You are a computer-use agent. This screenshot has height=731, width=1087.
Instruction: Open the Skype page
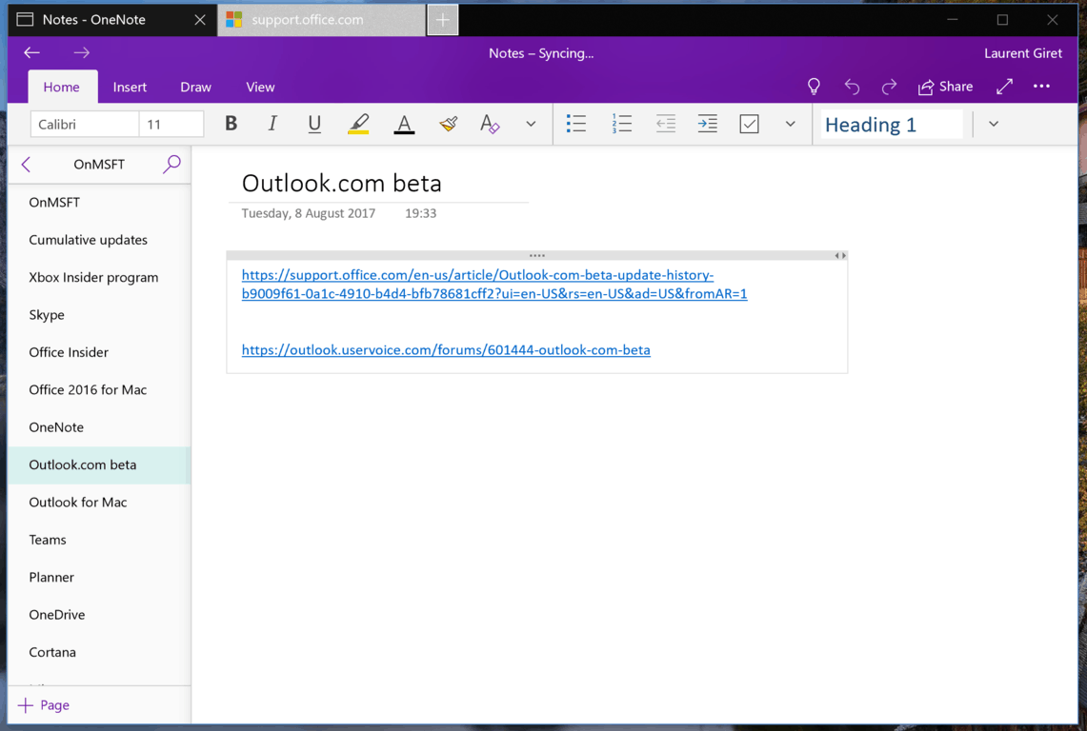coord(99,314)
